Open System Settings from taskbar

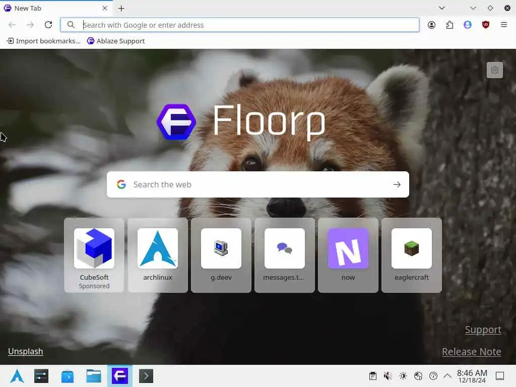pos(41,376)
